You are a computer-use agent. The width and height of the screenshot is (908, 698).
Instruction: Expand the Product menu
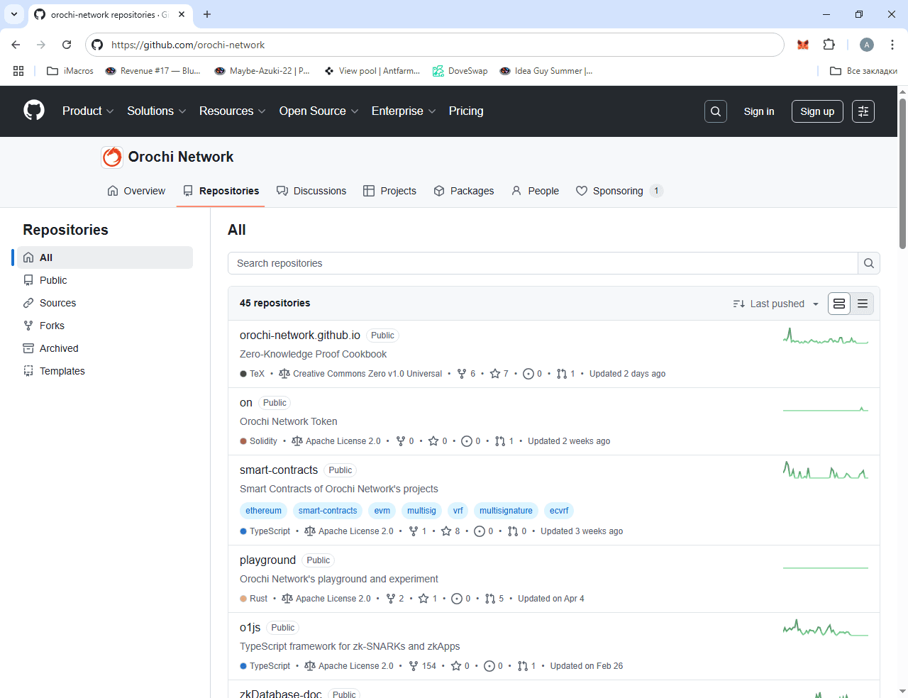(x=88, y=111)
